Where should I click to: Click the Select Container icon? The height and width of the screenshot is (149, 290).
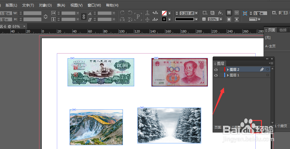[148, 13]
